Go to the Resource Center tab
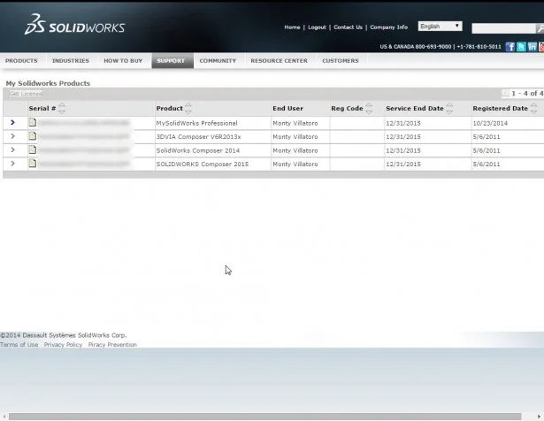Image resolution: width=544 pixels, height=421 pixels. pyautogui.click(x=279, y=61)
